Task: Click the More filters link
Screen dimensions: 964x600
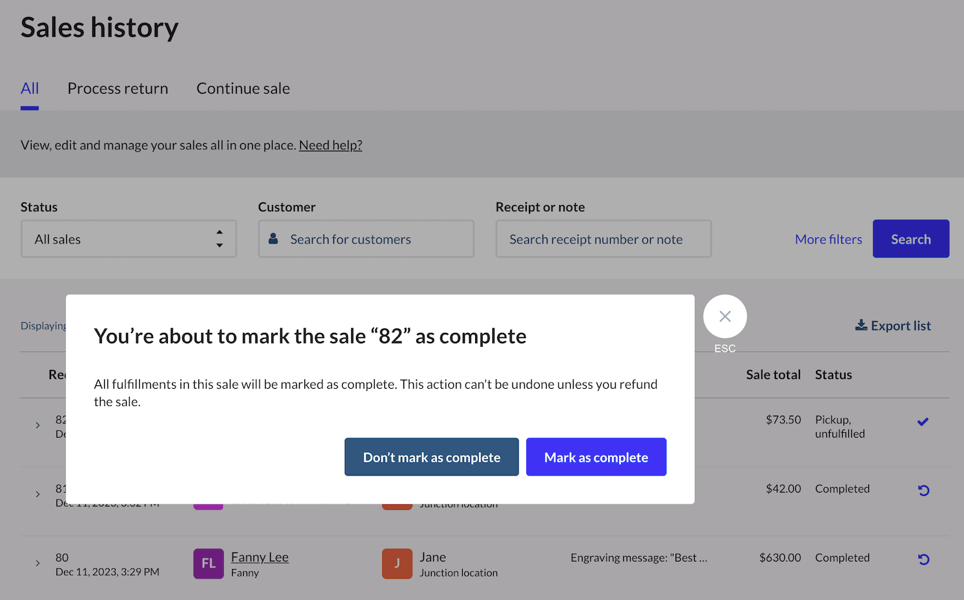Action: [828, 239]
